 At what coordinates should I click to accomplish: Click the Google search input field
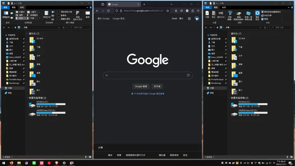pyautogui.click(x=147, y=75)
